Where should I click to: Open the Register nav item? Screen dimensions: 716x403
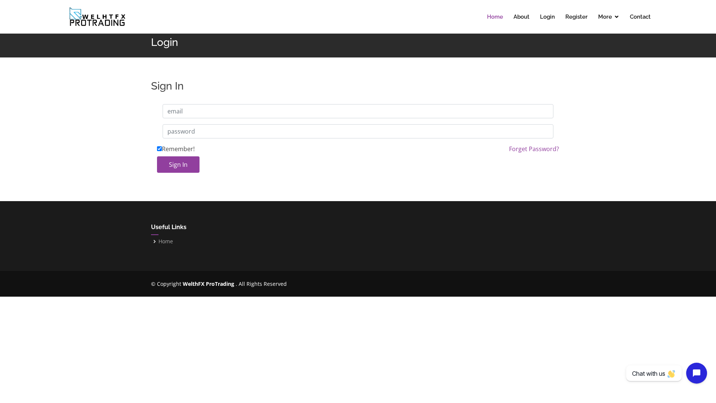576,17
